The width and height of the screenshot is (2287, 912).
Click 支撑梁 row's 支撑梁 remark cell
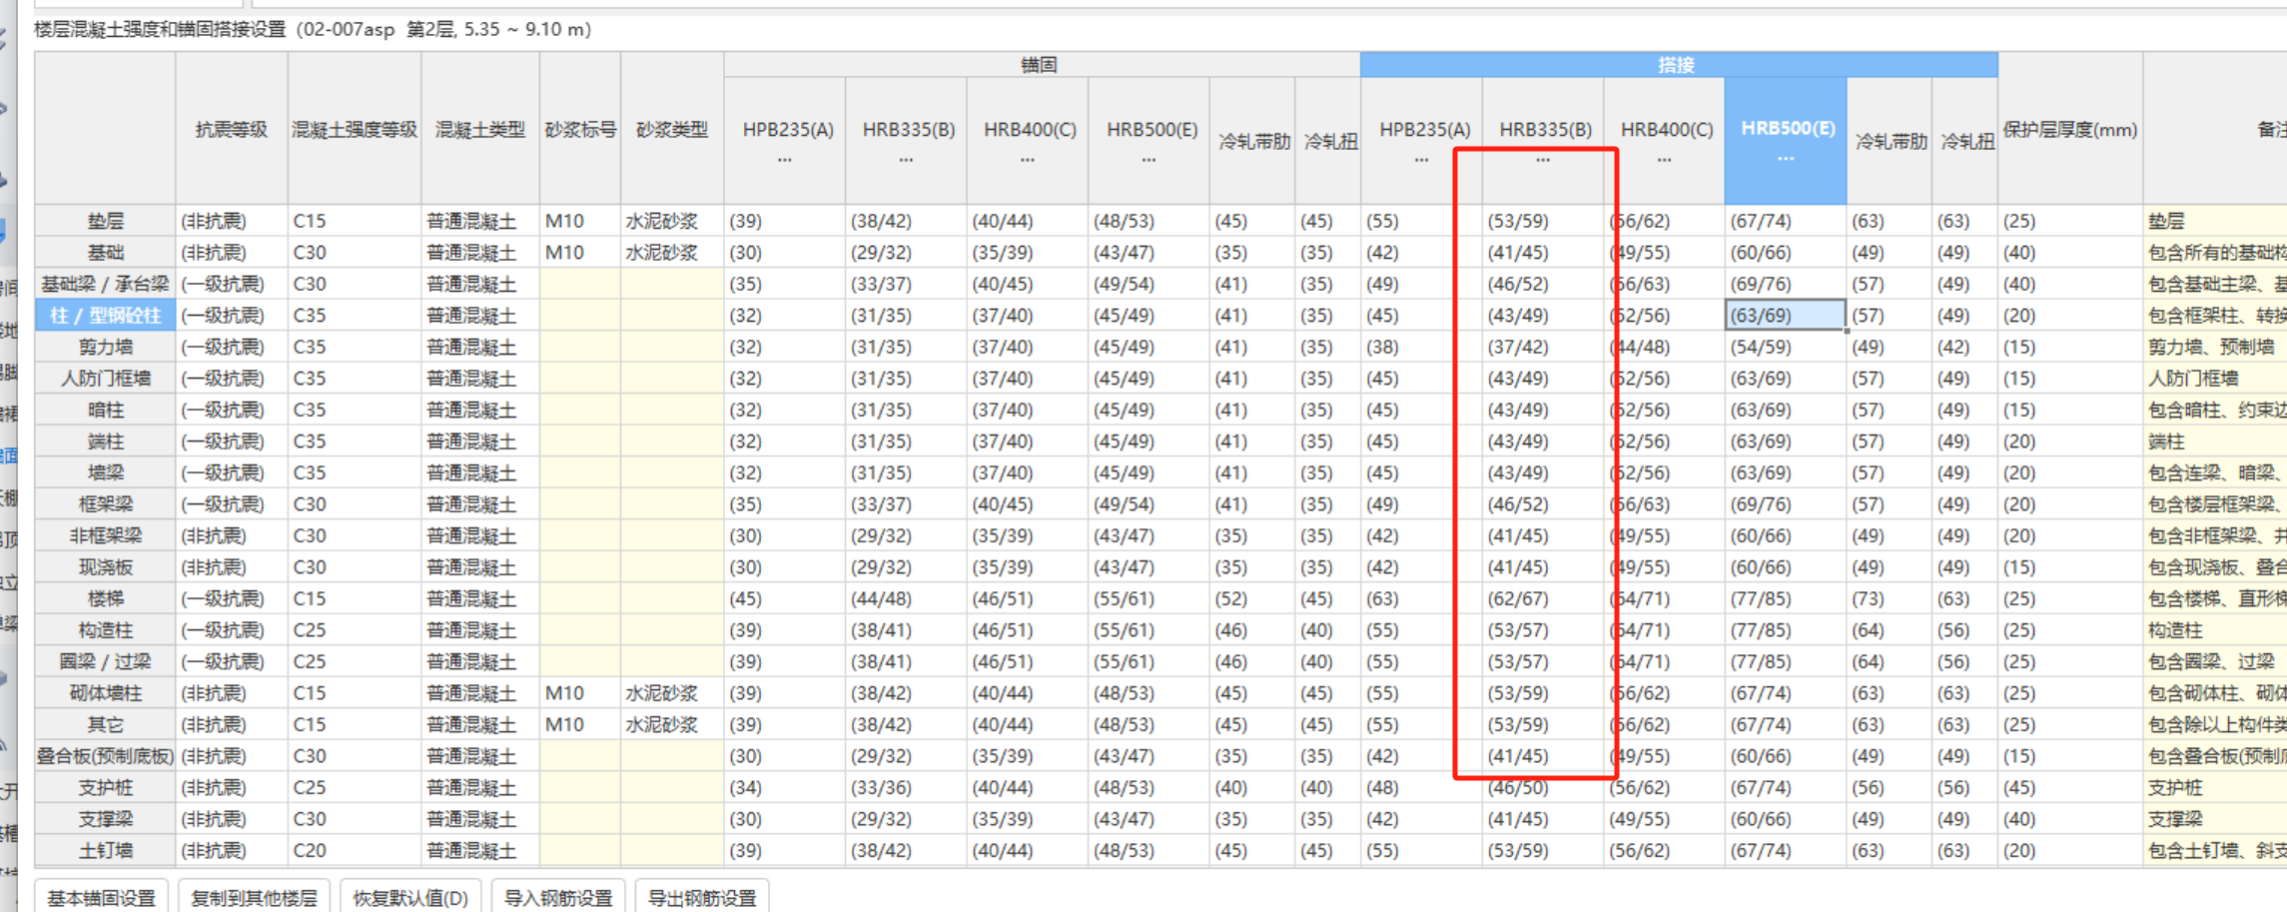point(2215,819)
